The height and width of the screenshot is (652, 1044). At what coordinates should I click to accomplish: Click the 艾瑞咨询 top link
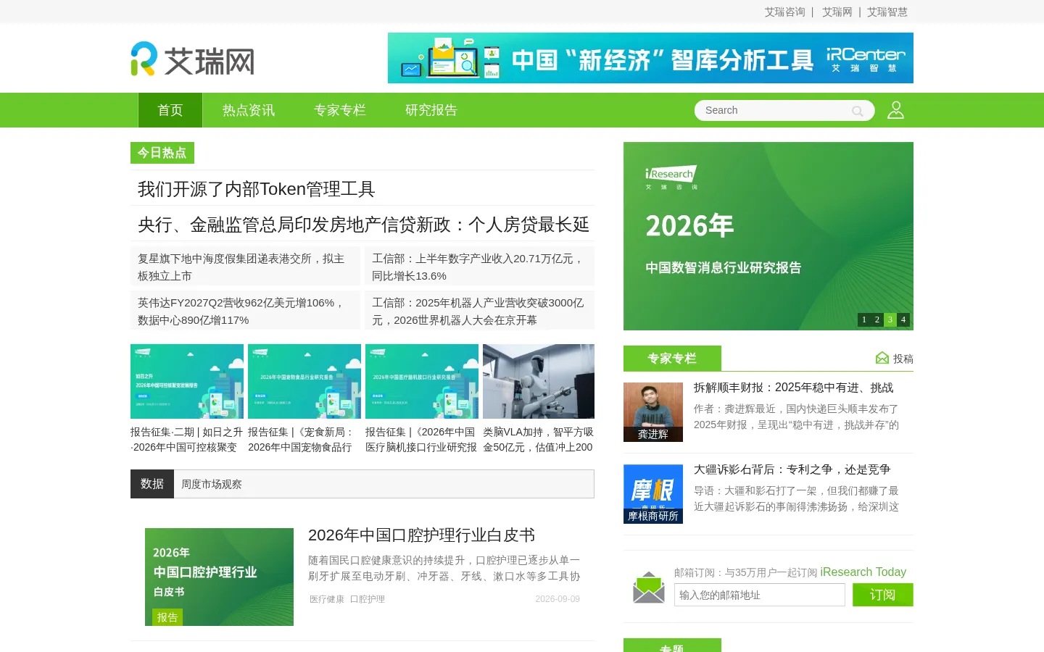(x=784, y=12)
